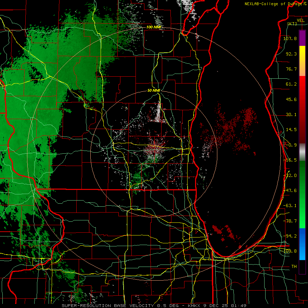Pick the red segment of the color bar

[x=302, y=110]
